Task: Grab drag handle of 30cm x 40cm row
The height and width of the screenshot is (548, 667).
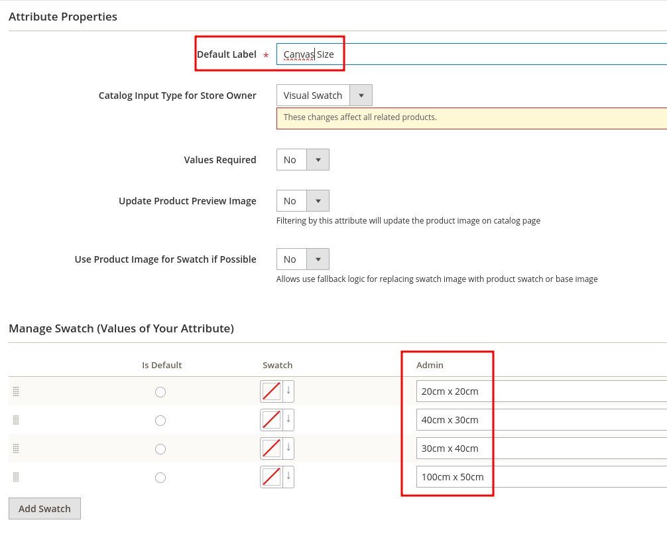Action: (x=16, y=448)
